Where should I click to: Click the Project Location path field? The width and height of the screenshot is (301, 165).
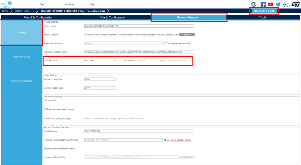pyautogui.click(x=131, y=34)
